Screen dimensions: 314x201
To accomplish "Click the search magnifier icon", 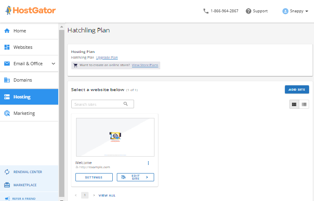I will point(126,104).
